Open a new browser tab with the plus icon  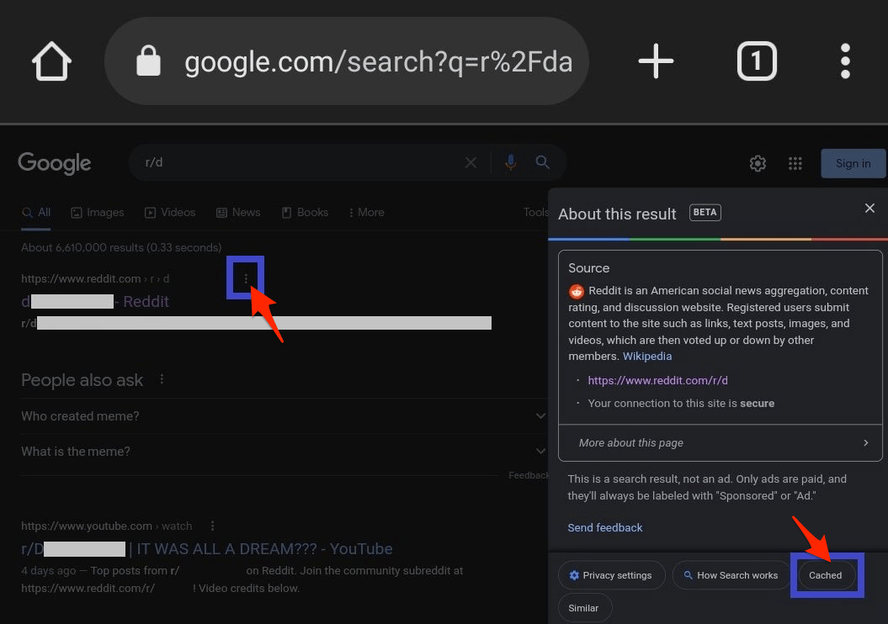[x=656, y=61]
